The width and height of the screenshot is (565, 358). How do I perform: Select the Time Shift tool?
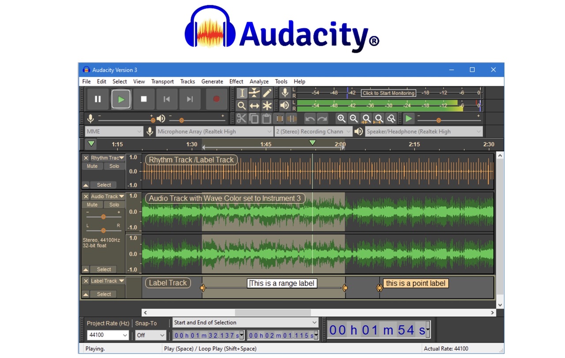[254, 106]
